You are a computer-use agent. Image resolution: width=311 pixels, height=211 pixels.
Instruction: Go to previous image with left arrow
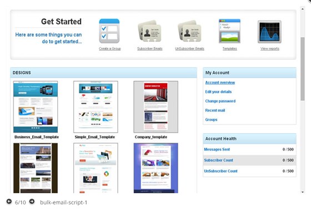click(9, 202)
